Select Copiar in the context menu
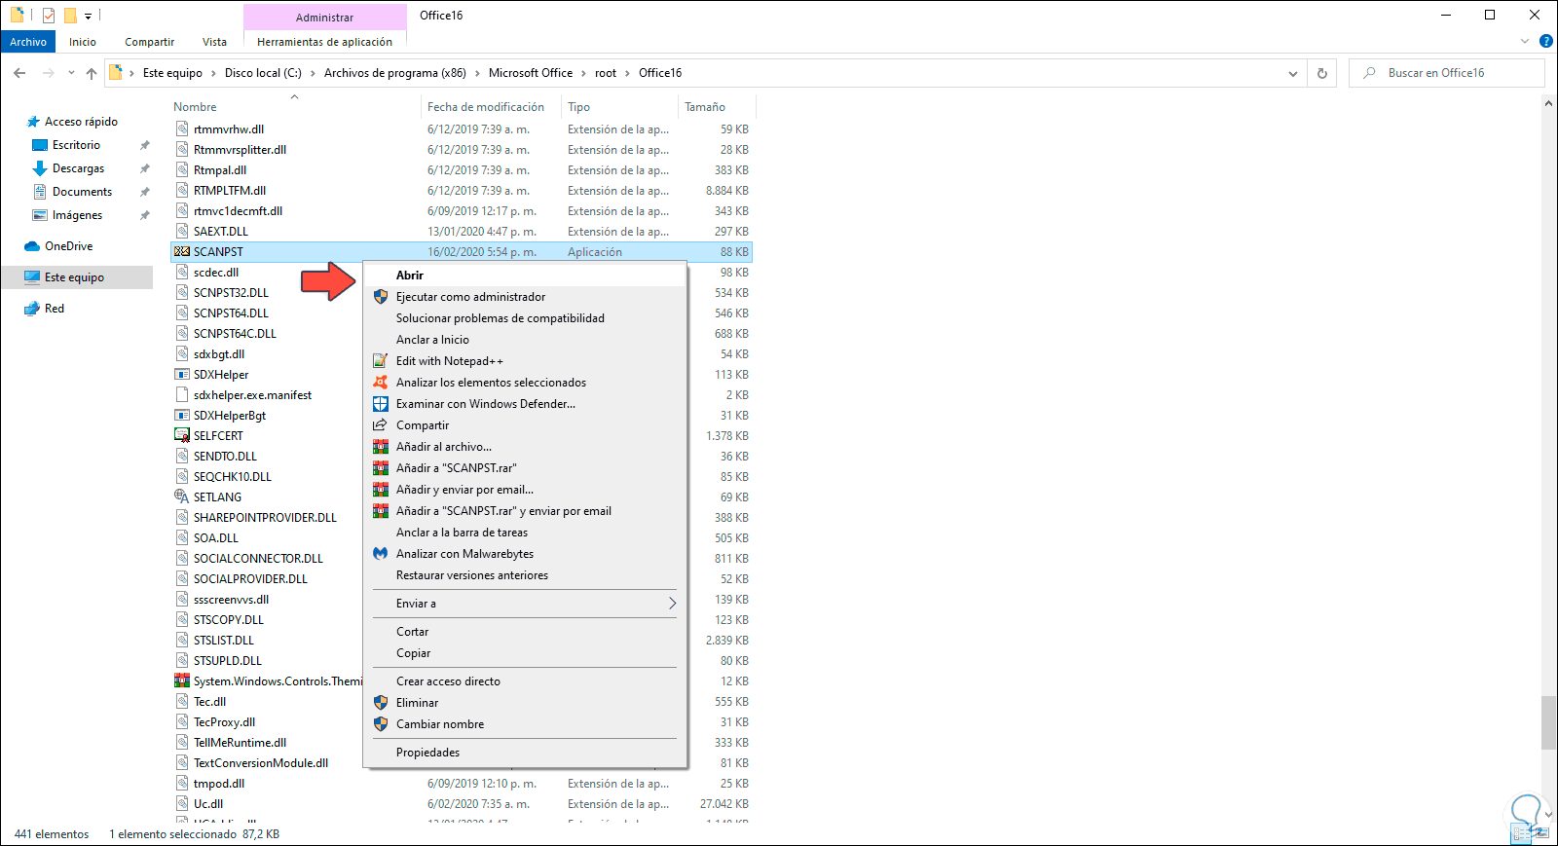The image size is (1558, 846). tap(525, 653)
